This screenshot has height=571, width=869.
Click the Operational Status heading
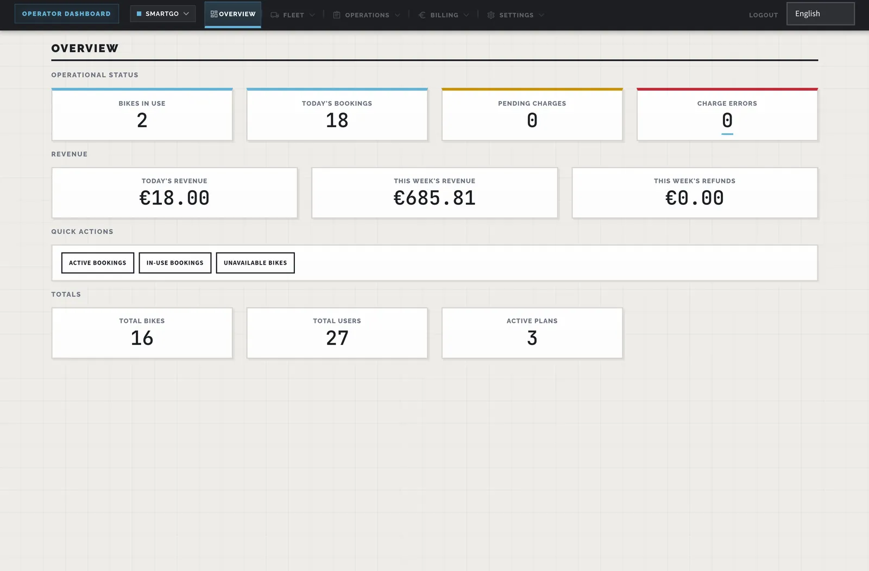tap(95, 75)
